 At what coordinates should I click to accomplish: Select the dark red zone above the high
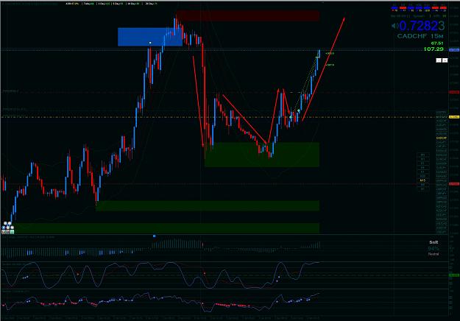(248, 16)
